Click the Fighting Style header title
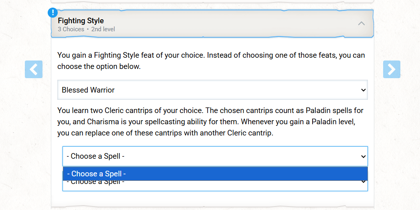 [x=81, y=20]
